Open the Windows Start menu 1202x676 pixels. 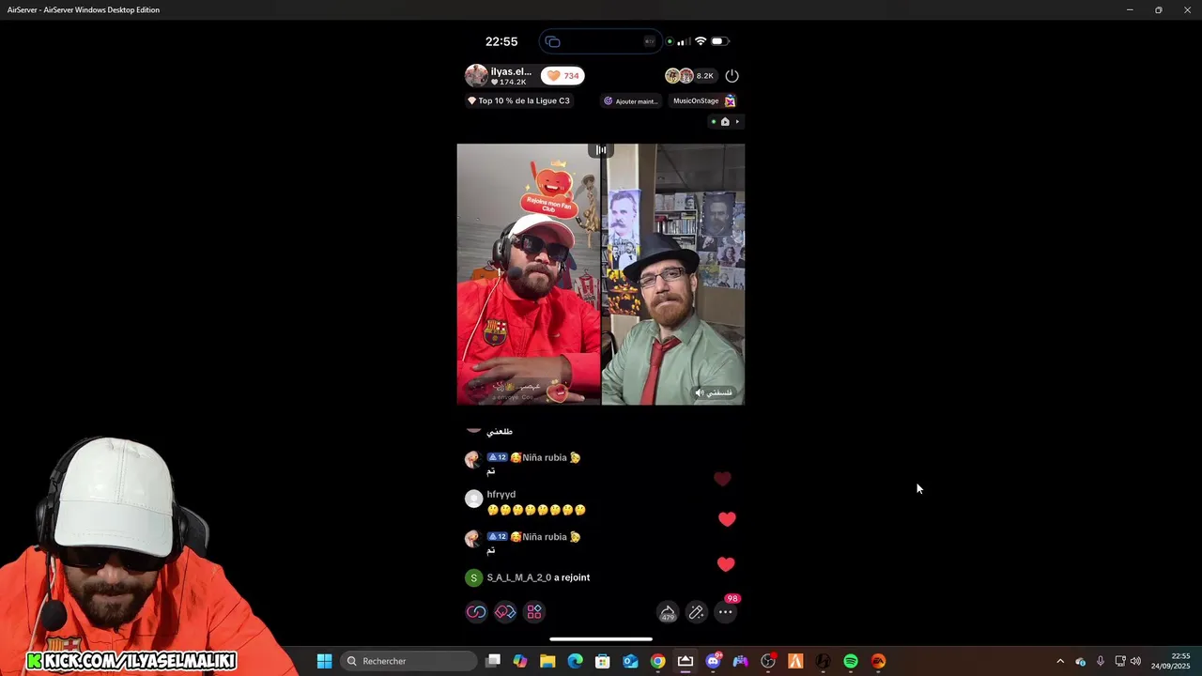(x=324, y=661)
